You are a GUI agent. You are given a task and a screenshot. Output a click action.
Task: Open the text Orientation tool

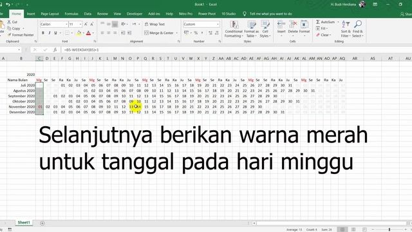point(123,24)
